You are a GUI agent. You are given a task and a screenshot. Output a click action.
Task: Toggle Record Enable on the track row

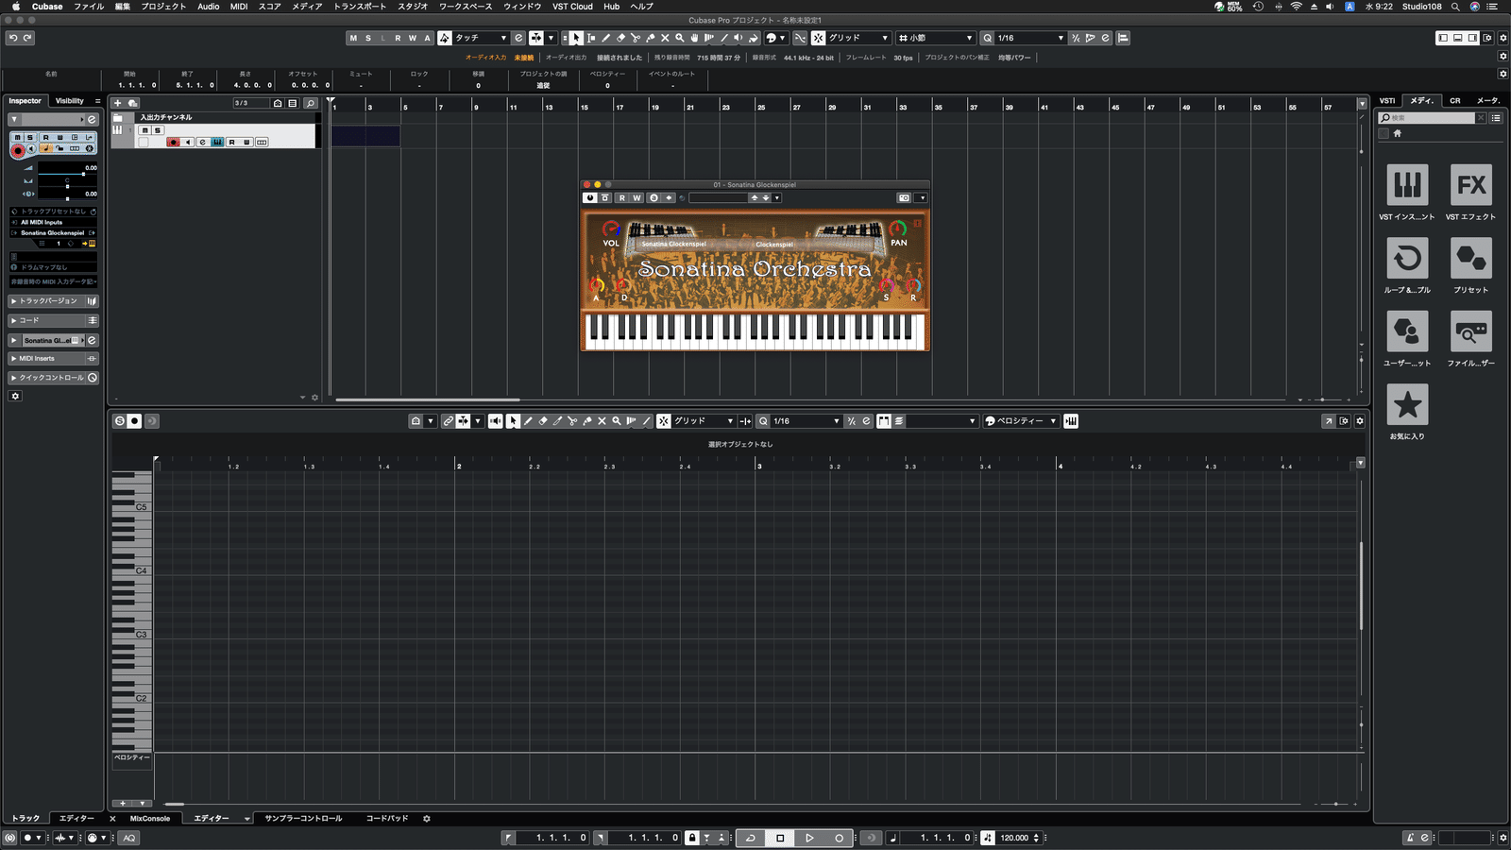coord(174,142)
